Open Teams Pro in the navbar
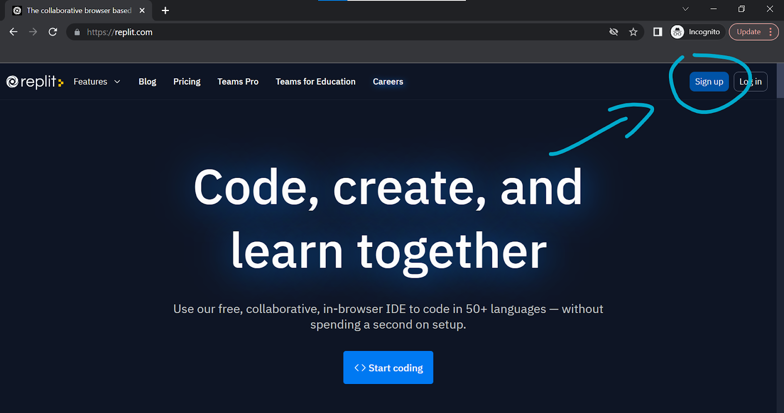 (238, 82)
